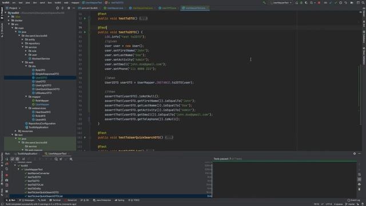Viewport: 366px width, 206px height.
Task: Click the red Stop icon in toolbar
Action: pos(319,3)
